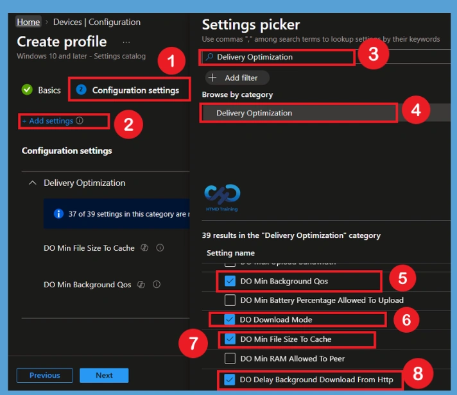The height and width of the screenshot is (395, 457).
Task: Click the info icon beside DO Min Background Qos
Action: click(157, 285)
